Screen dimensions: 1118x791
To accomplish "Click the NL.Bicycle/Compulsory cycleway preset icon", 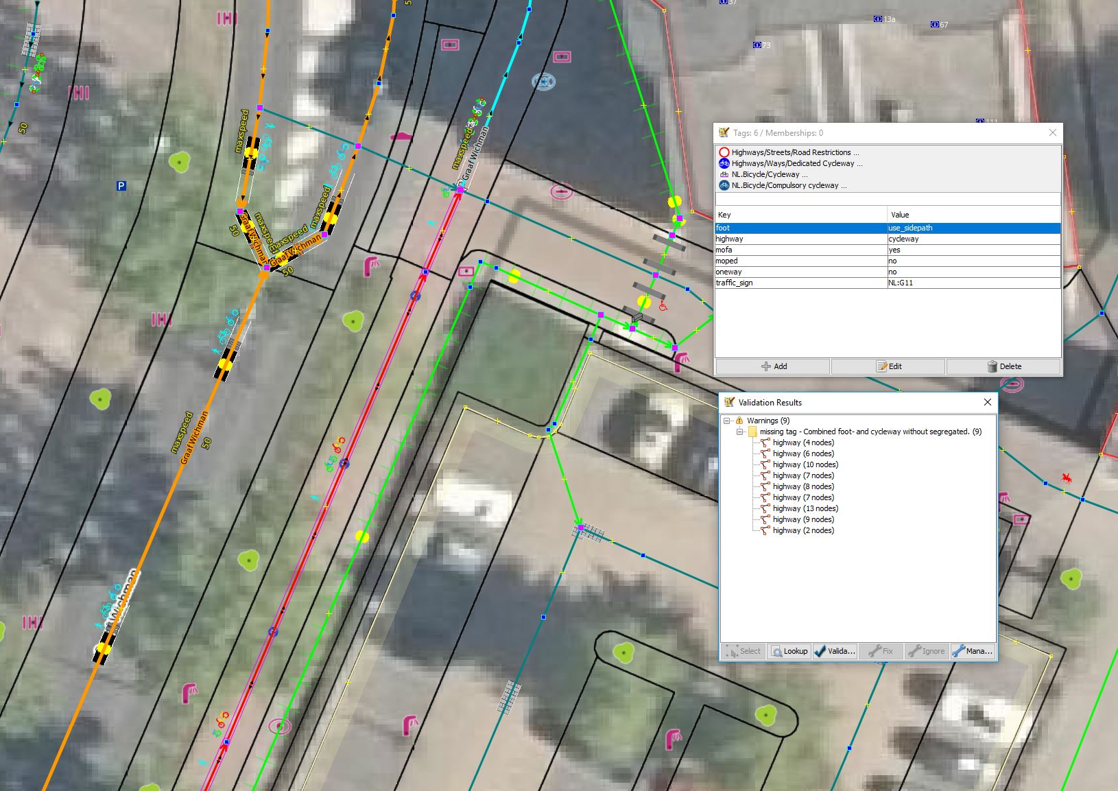I will (x=724, y=185).
